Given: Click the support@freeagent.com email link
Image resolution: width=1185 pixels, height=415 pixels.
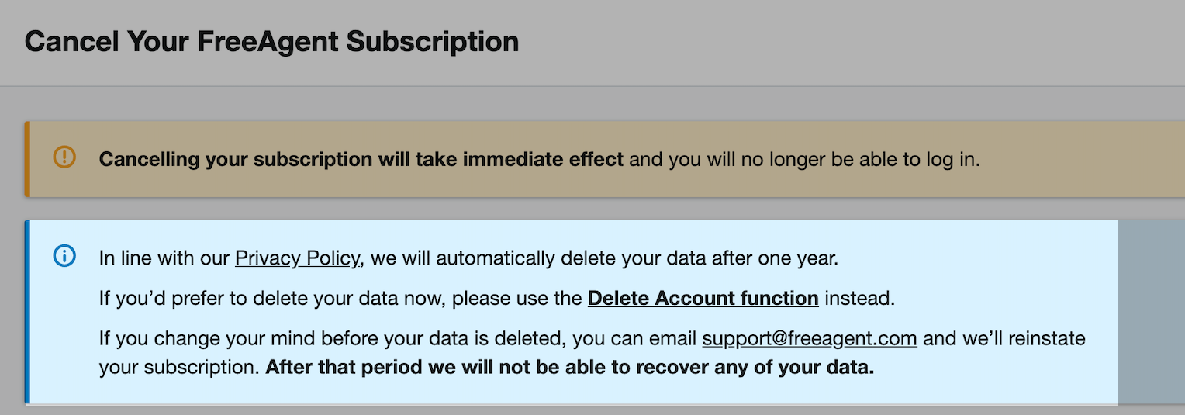Looking at the screenshot, I should [810, 338].
